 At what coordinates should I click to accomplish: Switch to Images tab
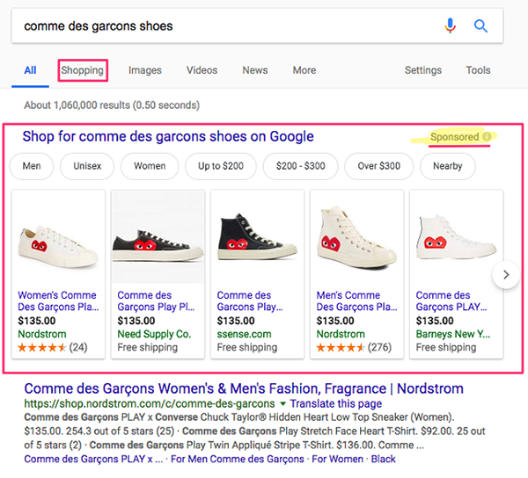pyautogui.click(x=145, y=70)
